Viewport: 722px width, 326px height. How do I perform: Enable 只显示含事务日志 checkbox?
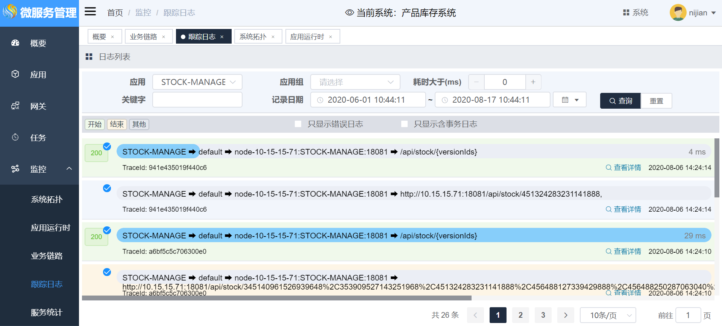coord(405,124)
